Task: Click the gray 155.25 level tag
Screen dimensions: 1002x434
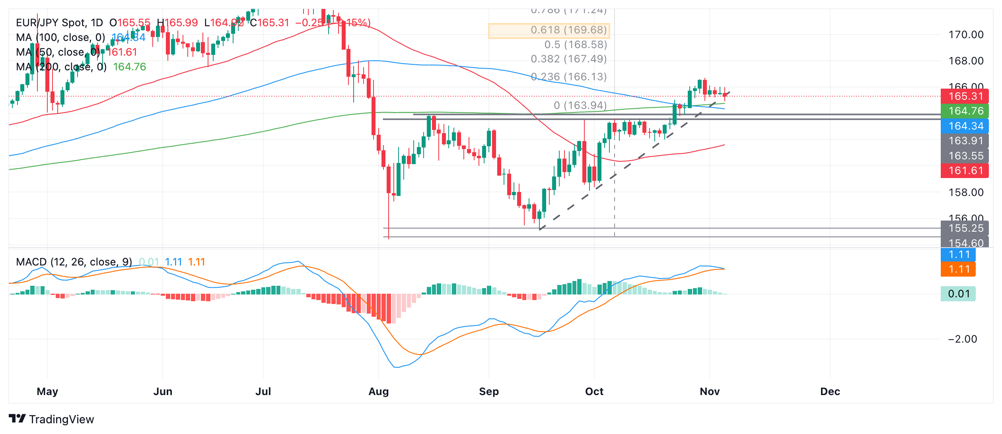Action: pyautogui.click(x=964, y=228)
